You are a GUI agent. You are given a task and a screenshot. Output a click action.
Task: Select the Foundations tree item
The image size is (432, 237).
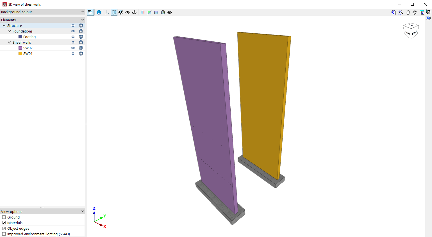click(x=42, y=31)
